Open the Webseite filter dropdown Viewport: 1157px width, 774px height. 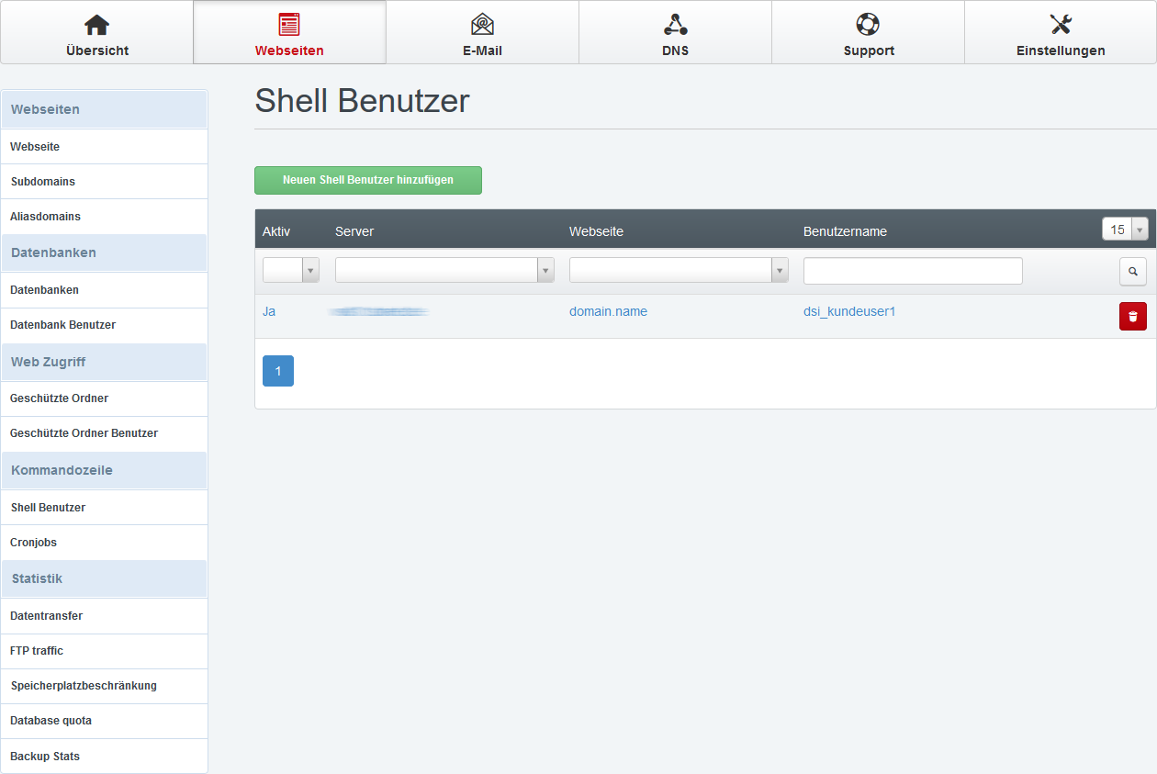[x=679, y=270]
